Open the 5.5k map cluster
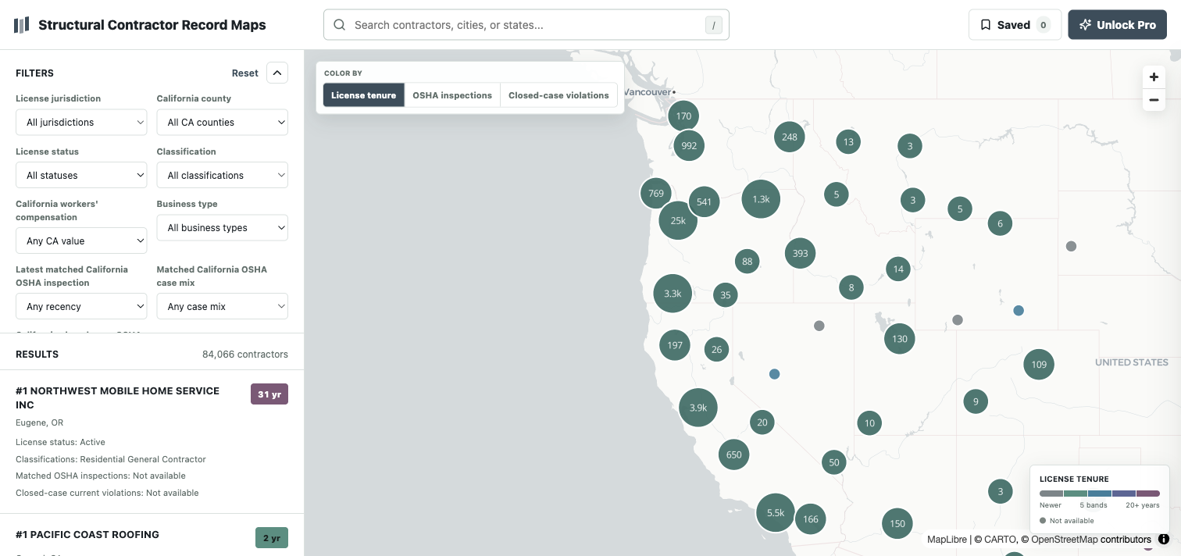 tap(776, 513)
